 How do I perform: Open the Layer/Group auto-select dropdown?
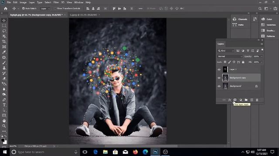point(45,9)
